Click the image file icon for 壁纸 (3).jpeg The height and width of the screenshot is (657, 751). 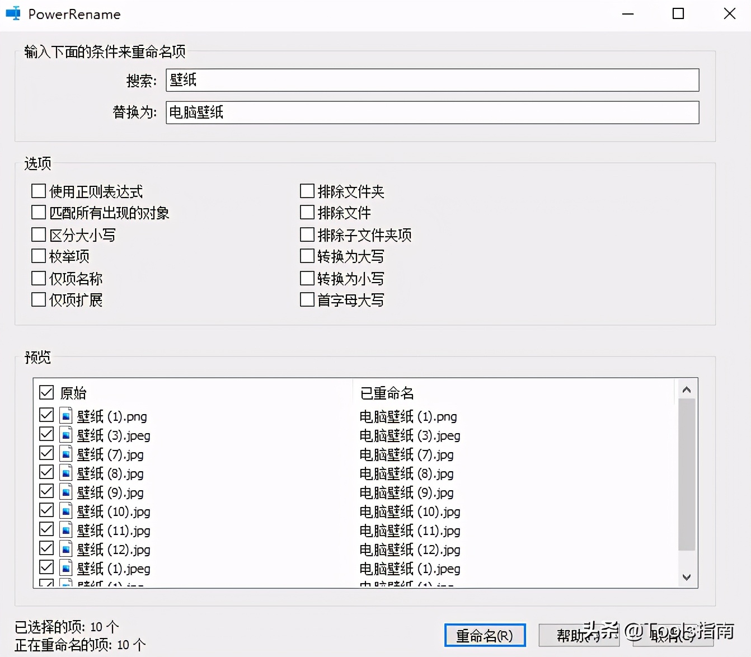click(66, 435)
